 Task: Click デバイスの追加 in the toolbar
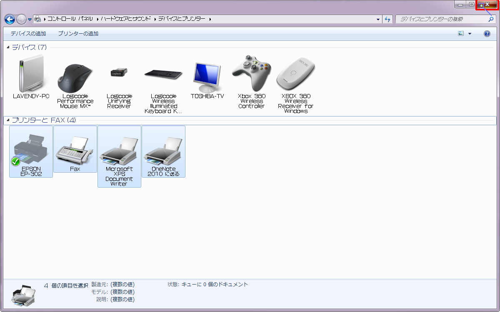28,34
